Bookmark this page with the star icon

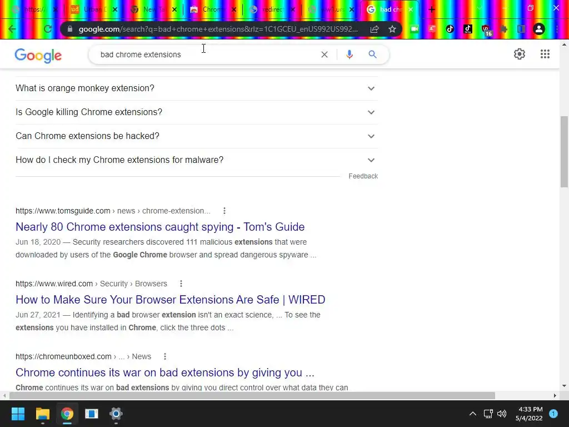(392, 29)
